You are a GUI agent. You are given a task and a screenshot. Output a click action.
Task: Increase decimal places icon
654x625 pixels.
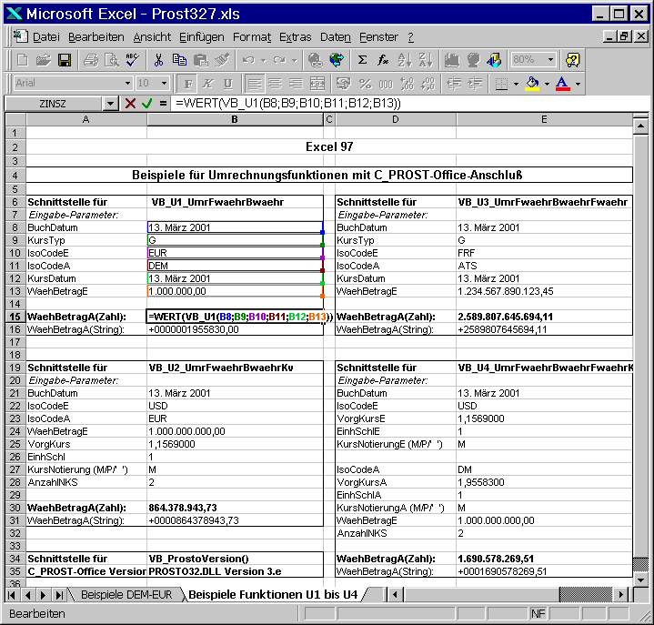pyautogui.click(x=407, y=84)
